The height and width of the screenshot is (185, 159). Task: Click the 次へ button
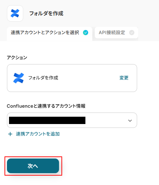33,166
